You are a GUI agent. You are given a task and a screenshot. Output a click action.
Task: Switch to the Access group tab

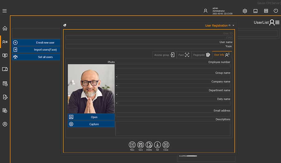[164, 55]
